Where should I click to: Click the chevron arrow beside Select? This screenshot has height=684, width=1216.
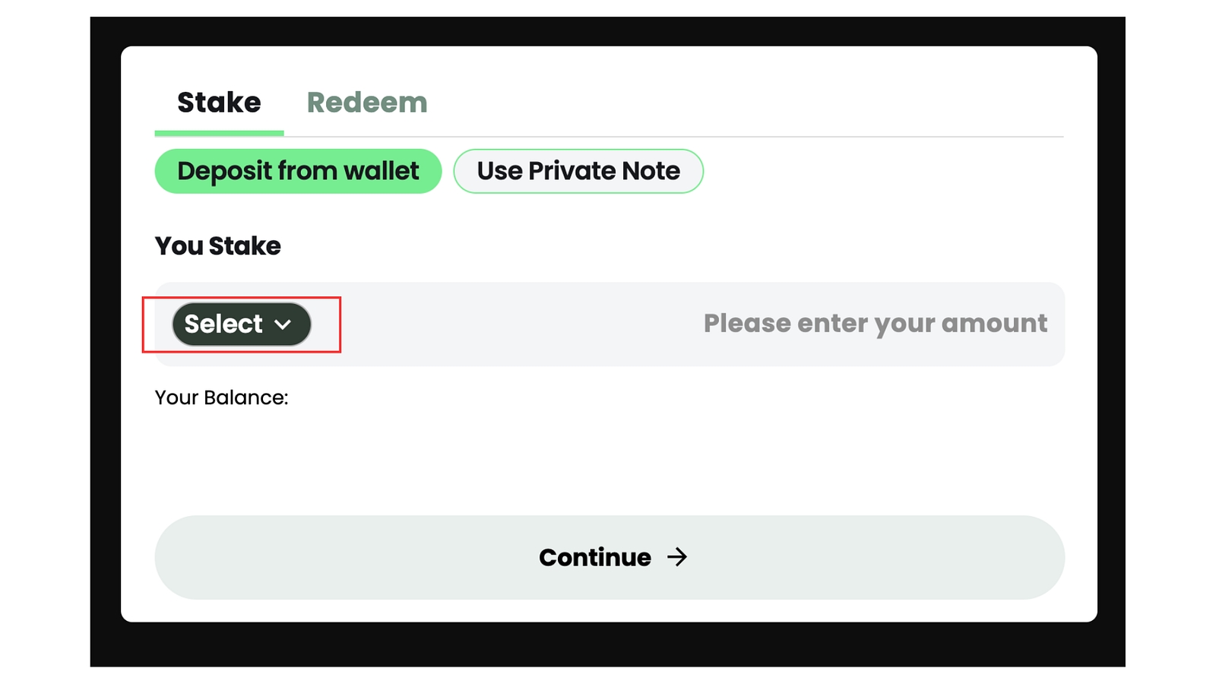(x=283, y=325)
